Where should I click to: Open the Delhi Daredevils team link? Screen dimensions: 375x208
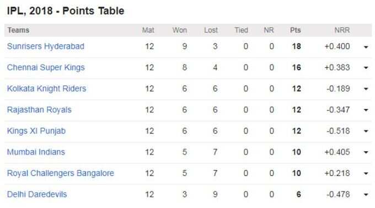pos(37,194)
